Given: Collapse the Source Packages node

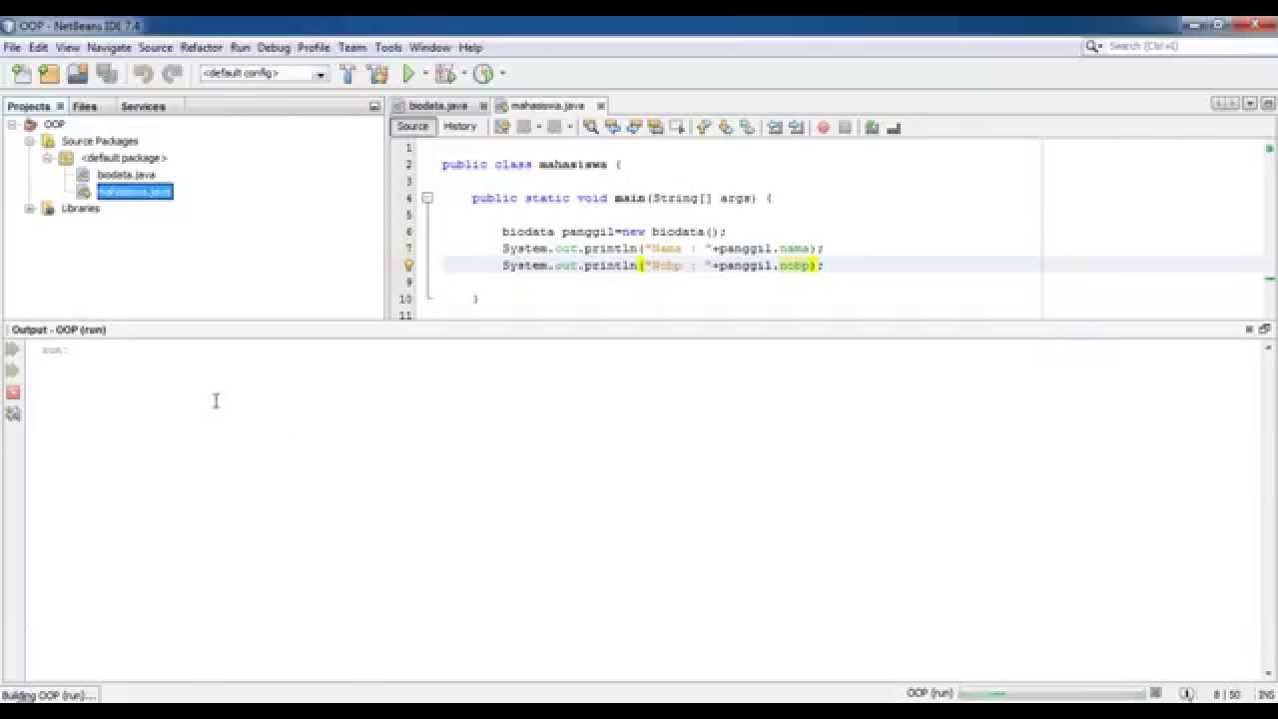Looking at the screenshot, I should (x=30, y=141).
